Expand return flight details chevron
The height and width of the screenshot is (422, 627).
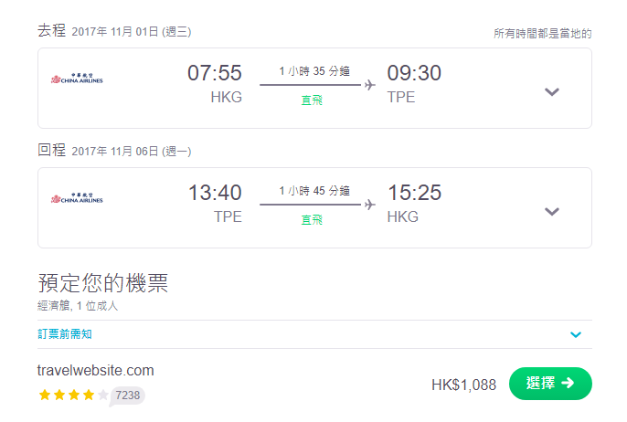pos(552,211)
